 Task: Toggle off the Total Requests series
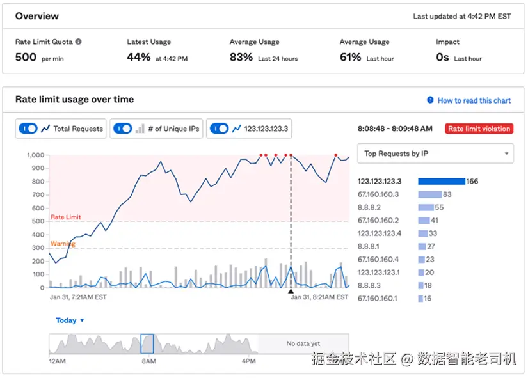point(28,129)
